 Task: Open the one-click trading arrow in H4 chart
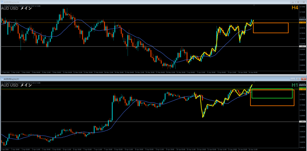pyautogui.click(x=2, y=6)
